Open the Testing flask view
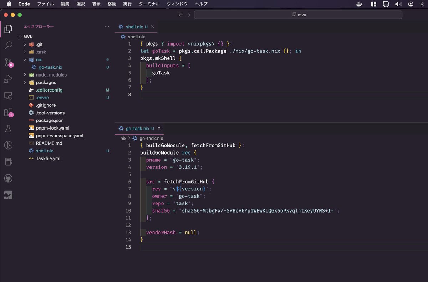428x282 pixels. click(8, 129)
